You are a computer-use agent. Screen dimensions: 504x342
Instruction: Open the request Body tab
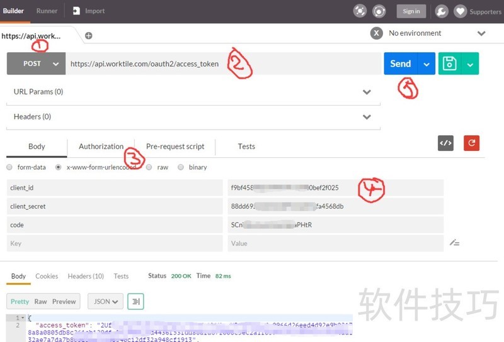[x=37, y=146]
